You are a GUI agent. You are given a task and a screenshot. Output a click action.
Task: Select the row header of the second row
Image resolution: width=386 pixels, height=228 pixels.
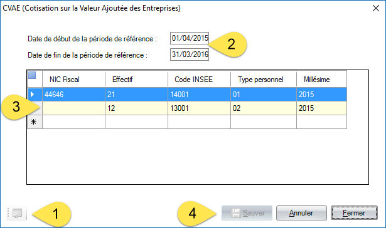(x=35, y=108)
